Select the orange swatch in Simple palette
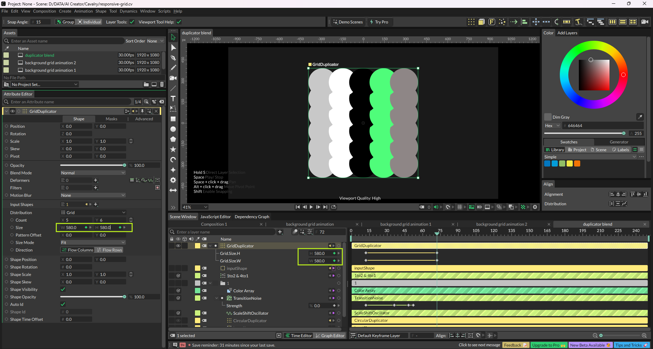This screenshot has width=653, height=349. click(x=577, y=163)
